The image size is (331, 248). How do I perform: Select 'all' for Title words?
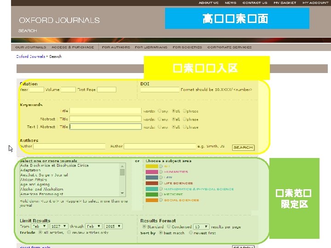173,111
